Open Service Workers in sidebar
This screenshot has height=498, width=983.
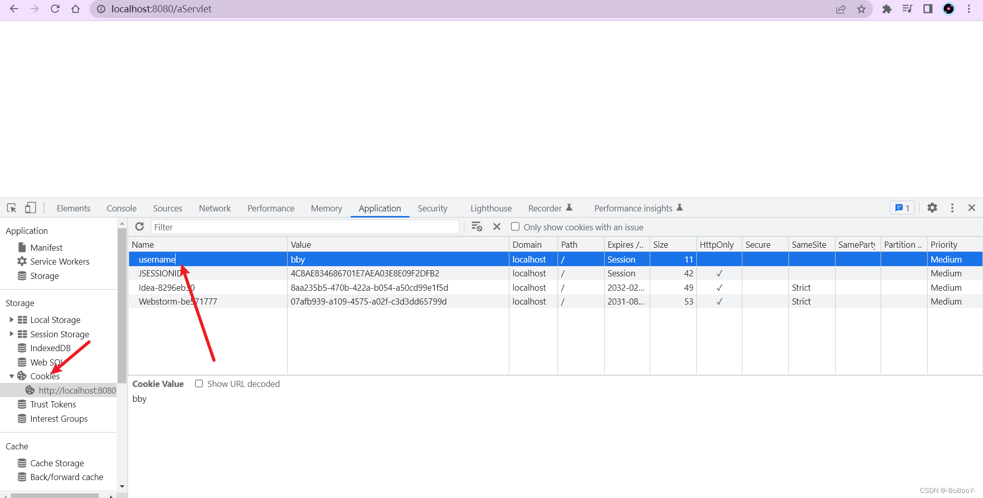pyautogui.click(x=59, y=262)
